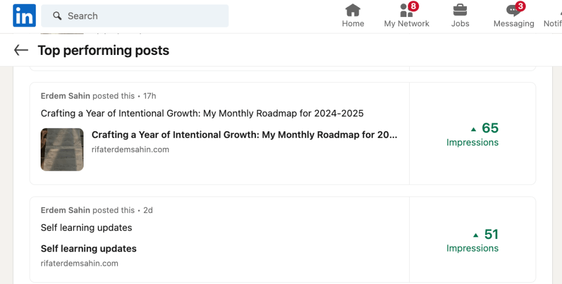The width and height of the screenshot is (562, 284).
Task: Open the Jobs briefcase icon
Action: 460,10
